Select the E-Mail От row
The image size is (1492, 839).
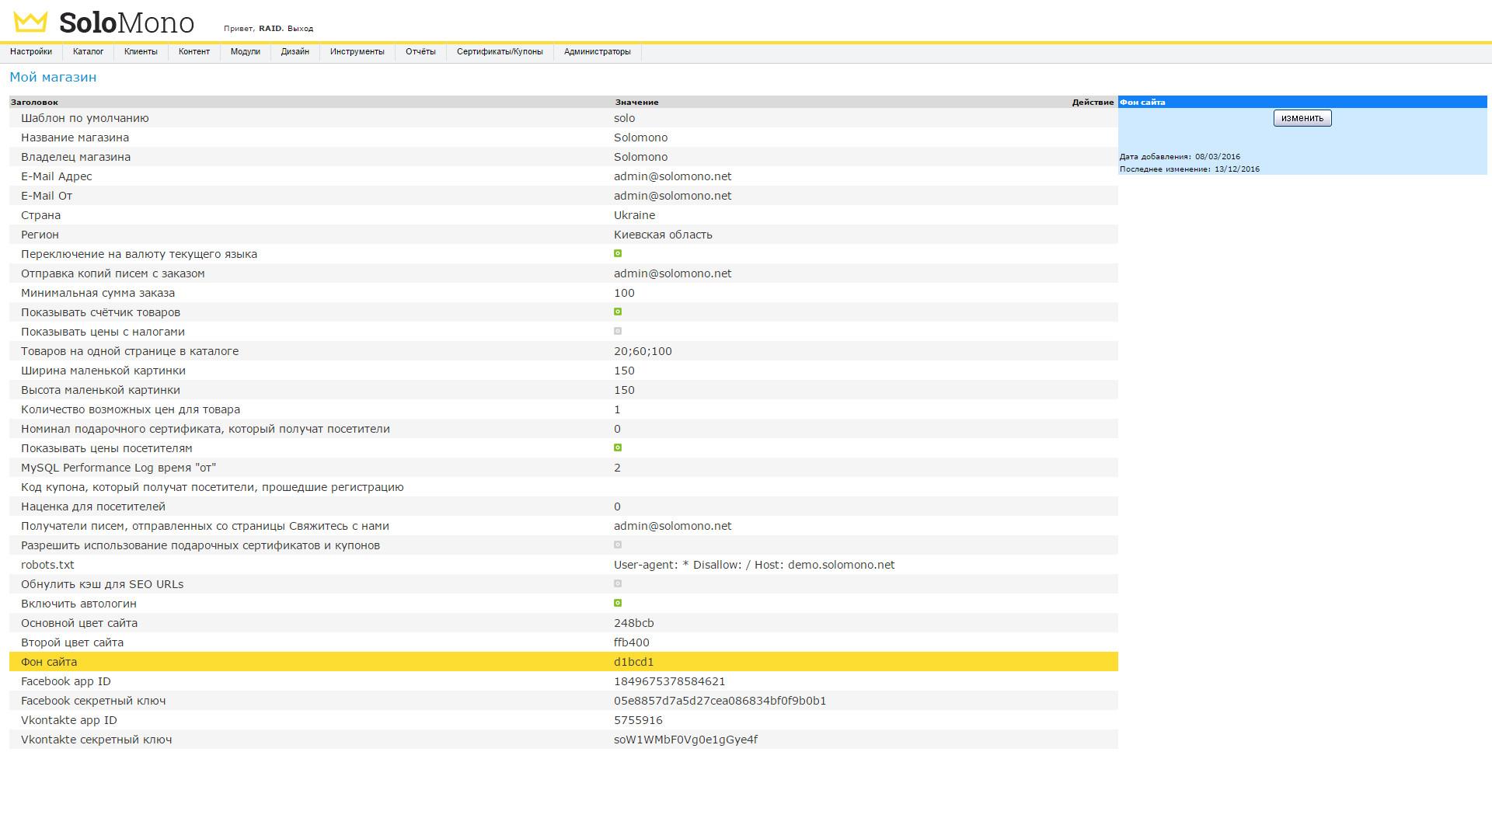point(563,196)
